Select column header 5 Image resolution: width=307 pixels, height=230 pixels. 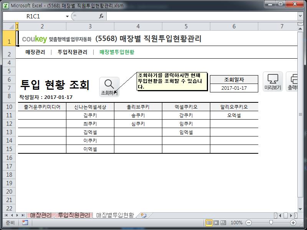[186, 26]
